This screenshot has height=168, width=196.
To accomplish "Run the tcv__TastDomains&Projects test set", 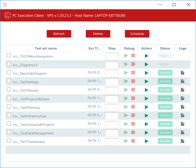I will point(146,124).
